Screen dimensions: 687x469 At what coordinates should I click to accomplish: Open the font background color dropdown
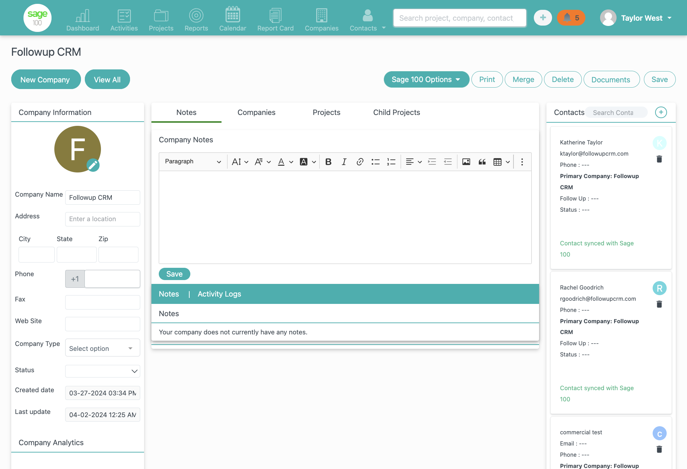pyautogui.click(x=308, y=162)
